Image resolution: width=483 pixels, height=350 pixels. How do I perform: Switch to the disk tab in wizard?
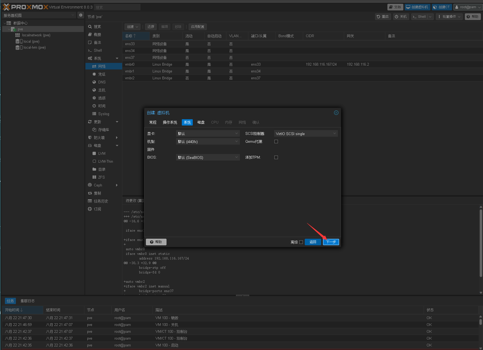[201, 122]
